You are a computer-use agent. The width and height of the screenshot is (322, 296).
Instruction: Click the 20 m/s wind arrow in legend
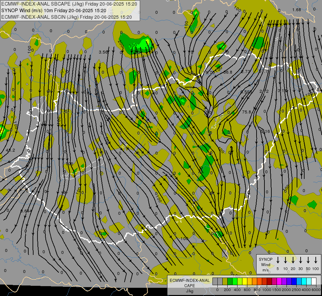pyautogui.click(x=293, y=260)
